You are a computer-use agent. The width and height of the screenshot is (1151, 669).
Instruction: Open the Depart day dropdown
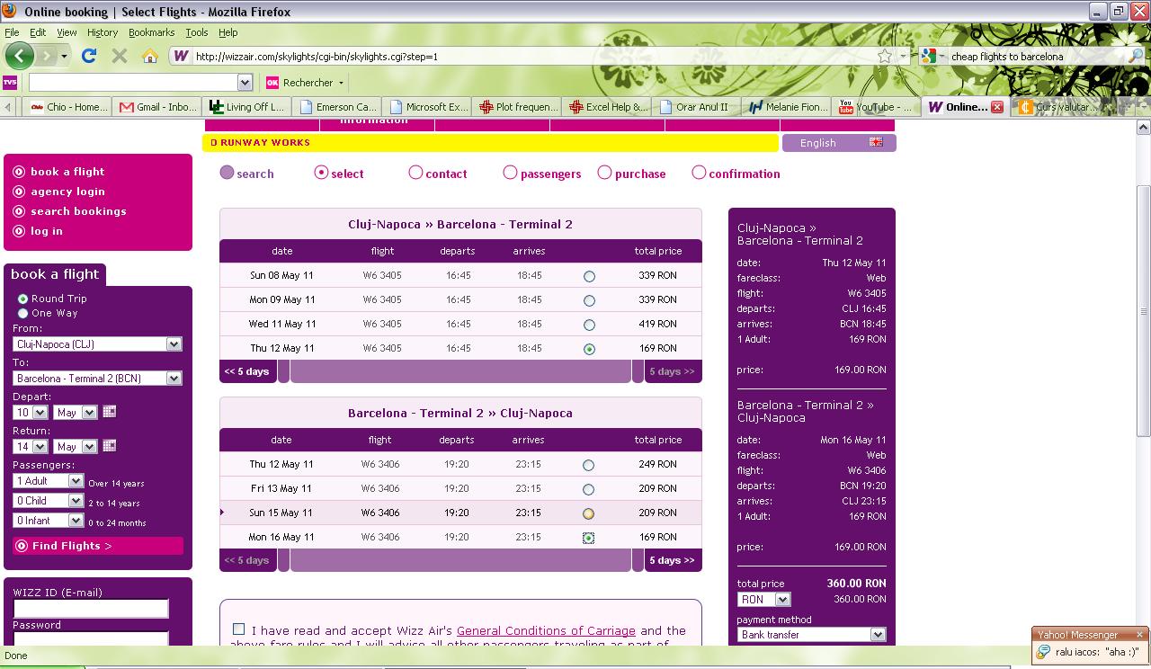tap(30, 413)
